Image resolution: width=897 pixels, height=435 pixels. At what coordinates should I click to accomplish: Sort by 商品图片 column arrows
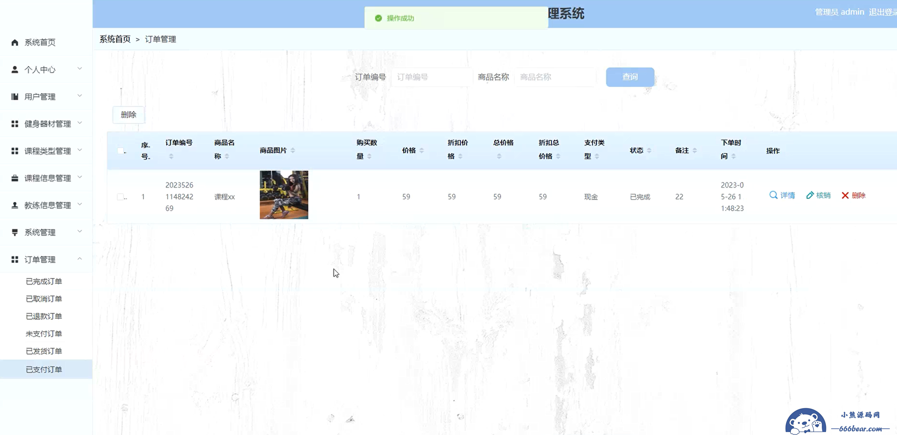tap(292, 150)
